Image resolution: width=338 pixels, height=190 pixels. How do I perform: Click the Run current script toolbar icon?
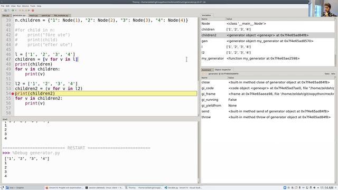(13, 11)
